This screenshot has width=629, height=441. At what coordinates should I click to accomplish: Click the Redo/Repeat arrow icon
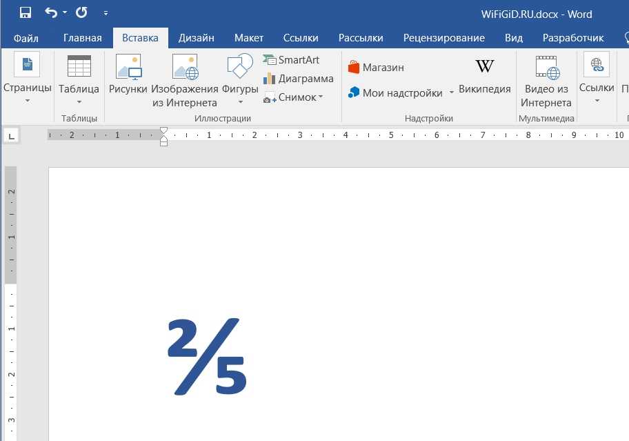tap(81, 12)
